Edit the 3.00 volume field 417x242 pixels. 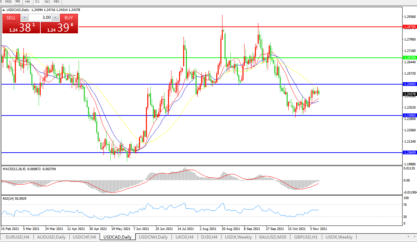(x=40, y=18)
